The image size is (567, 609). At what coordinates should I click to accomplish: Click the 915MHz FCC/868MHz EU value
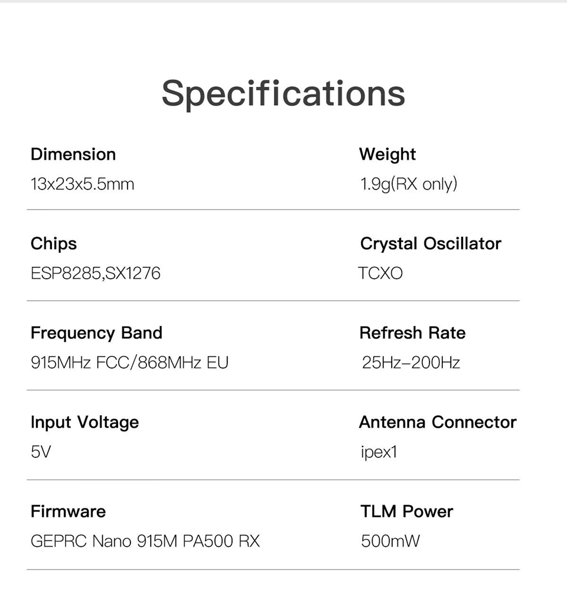(x=129, y=363)
